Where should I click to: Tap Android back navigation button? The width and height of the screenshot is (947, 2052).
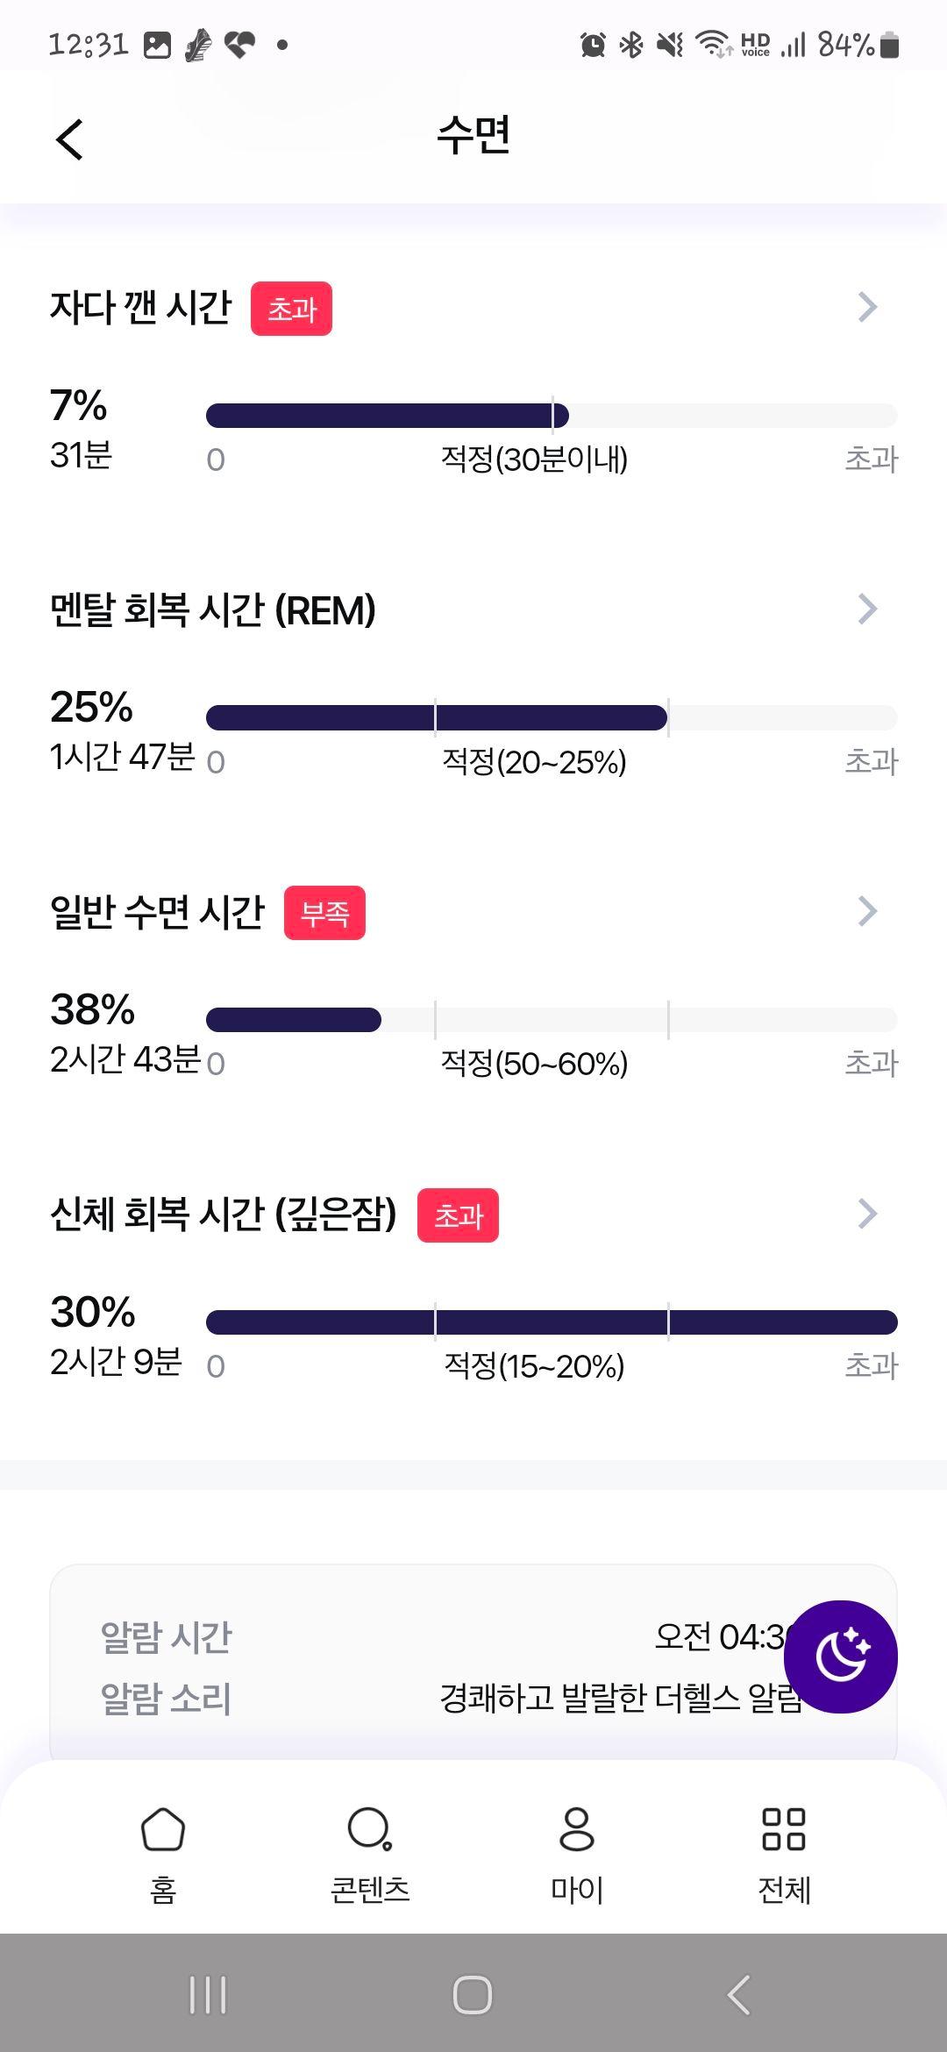(x=739, y=1995)
